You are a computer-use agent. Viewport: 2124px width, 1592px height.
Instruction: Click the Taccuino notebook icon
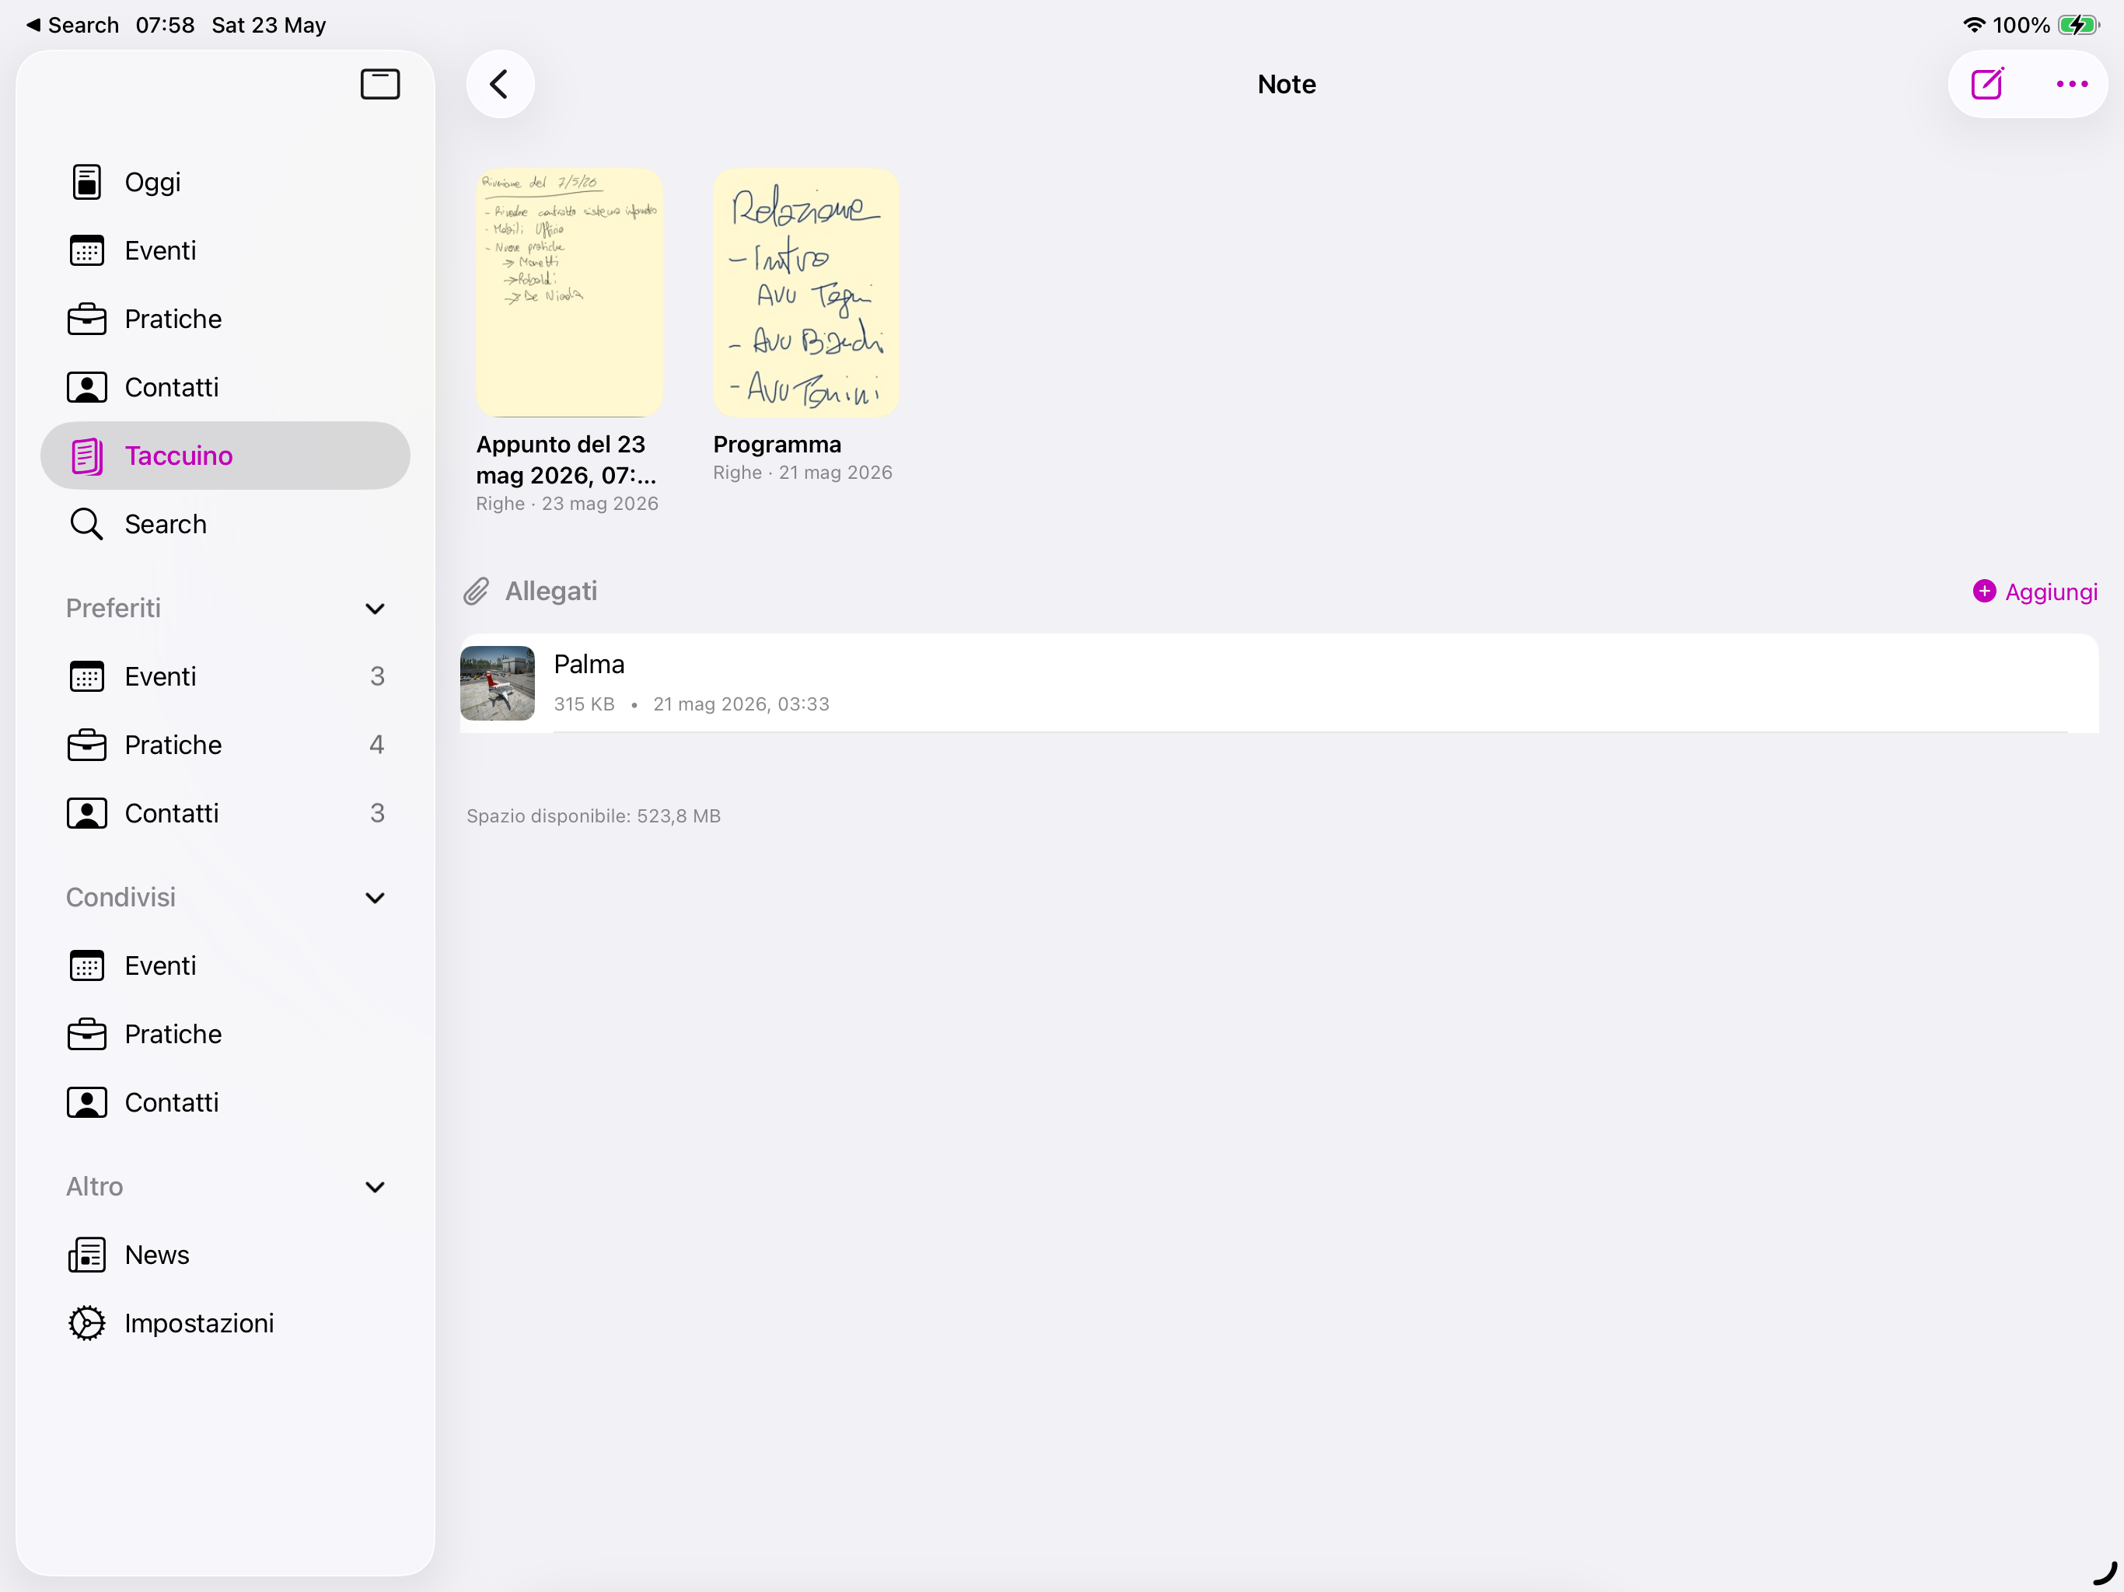(86, 456)
